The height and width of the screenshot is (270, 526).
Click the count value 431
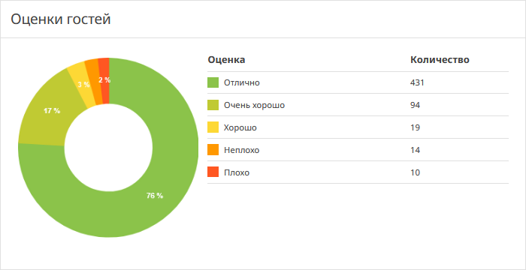[x=417, y=82]
